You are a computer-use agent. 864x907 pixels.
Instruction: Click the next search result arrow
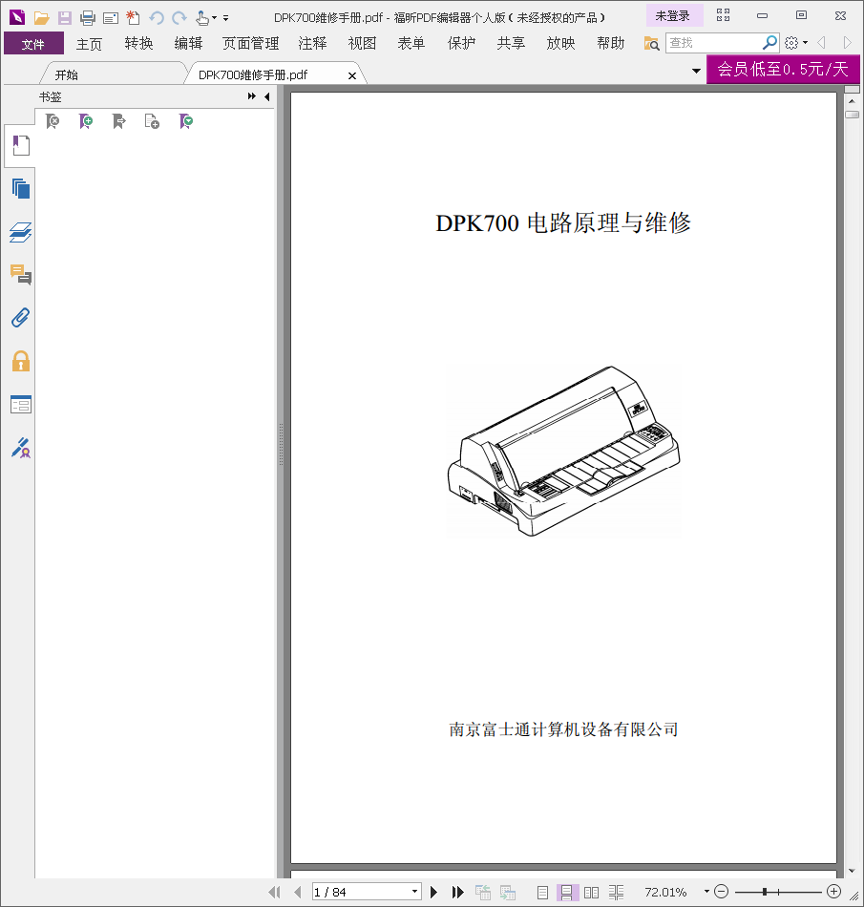click(x=847, y=43)
